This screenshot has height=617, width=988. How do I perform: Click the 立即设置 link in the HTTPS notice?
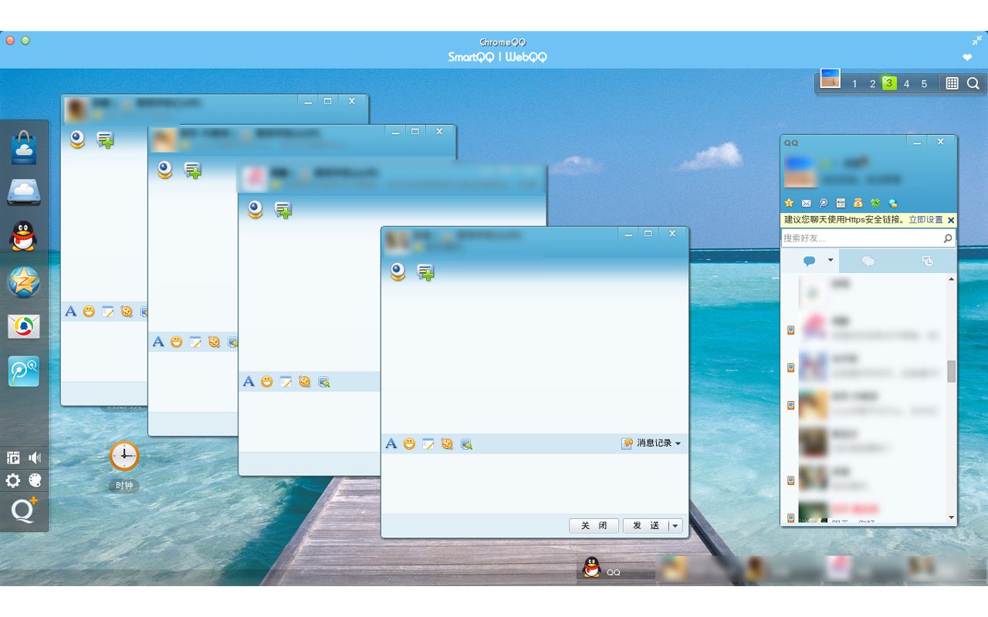925,220
